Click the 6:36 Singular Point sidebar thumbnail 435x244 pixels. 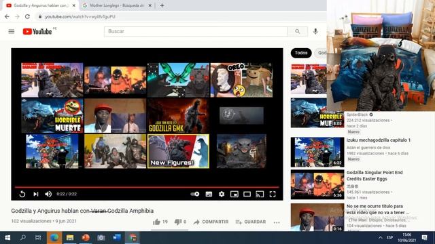pos(317,184)
